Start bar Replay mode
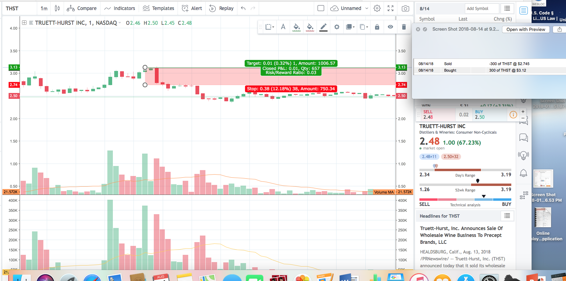 click(x=221, y=8)
